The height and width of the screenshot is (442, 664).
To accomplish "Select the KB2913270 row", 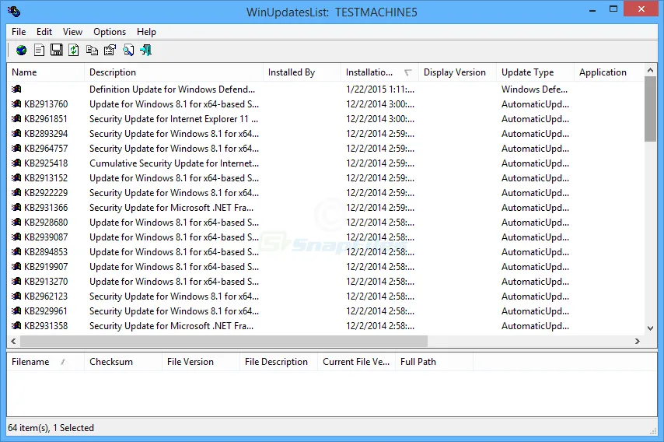I will 326,282.
